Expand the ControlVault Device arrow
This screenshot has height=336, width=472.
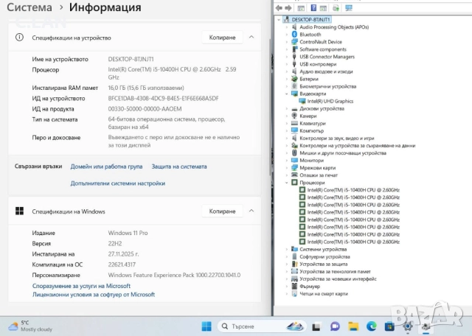(287, 42)
